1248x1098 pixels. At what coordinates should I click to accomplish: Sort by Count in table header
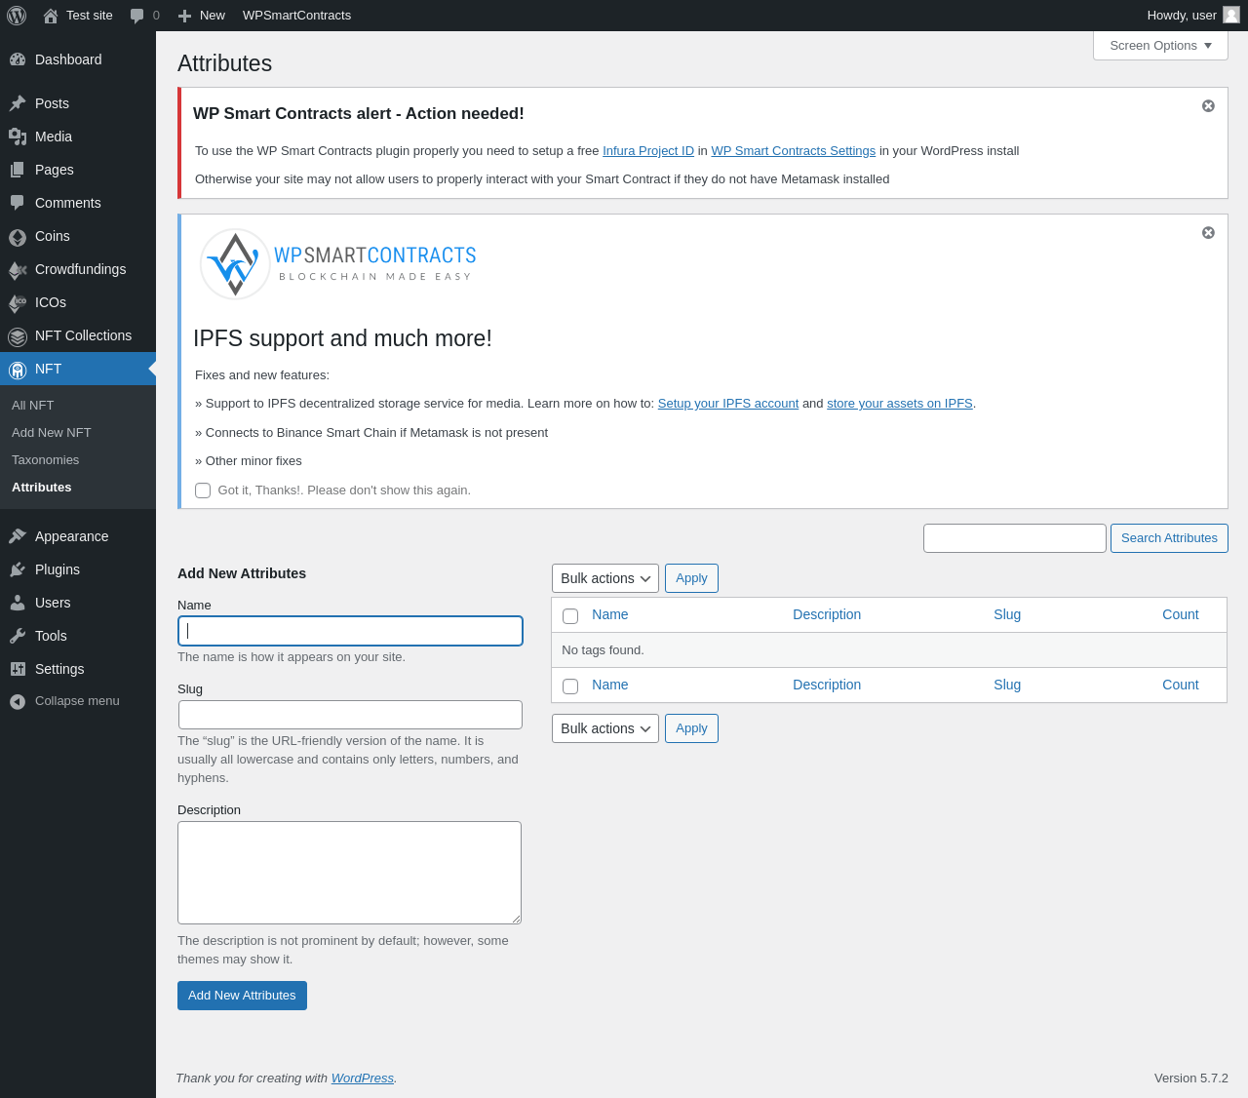(1180, 614)
